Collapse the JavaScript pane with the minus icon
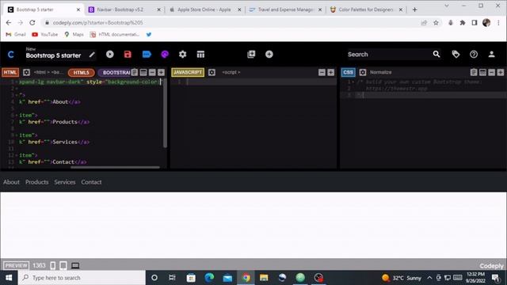The width and height of the screenshot is (507, 285). point(322,72)
